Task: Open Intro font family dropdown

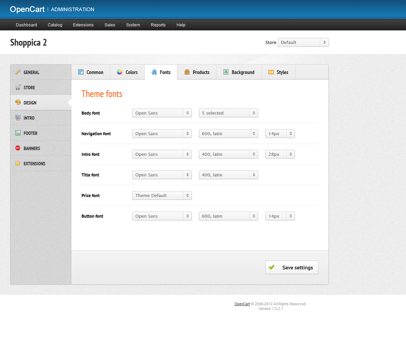Action: pyautogui.click(x=162, y=154)
